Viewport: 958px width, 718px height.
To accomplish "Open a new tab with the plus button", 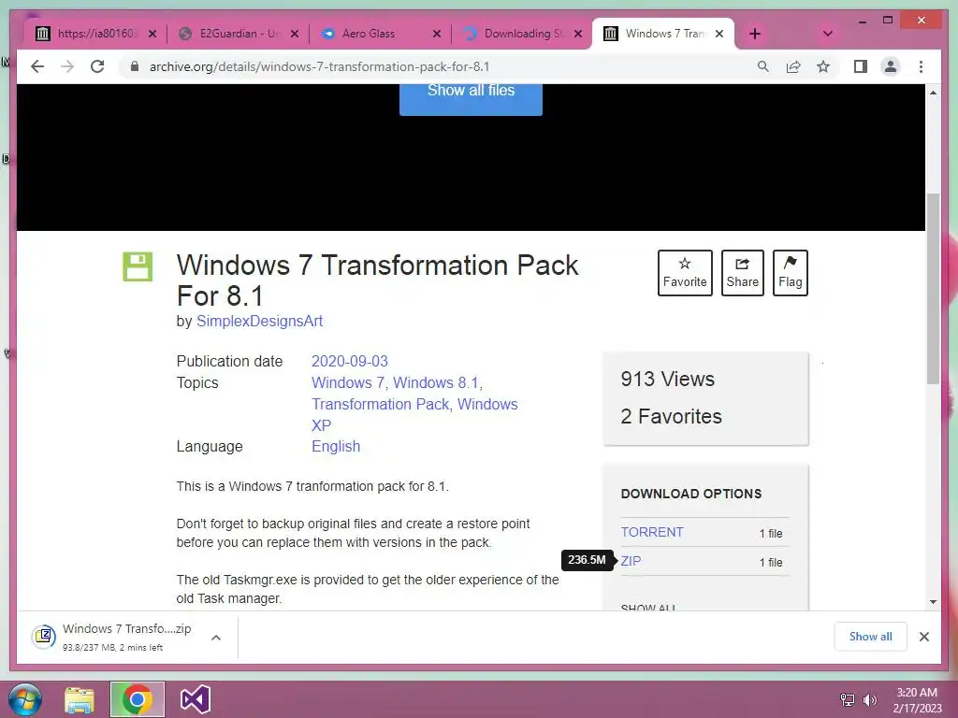I will [755, 34].
